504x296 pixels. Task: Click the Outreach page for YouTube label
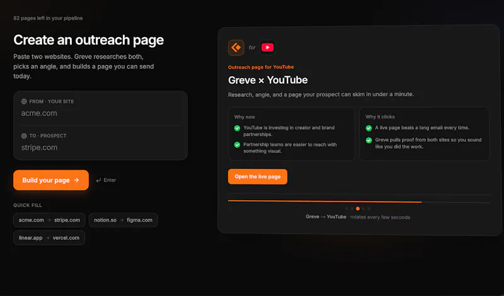click(x=261, y=67)
